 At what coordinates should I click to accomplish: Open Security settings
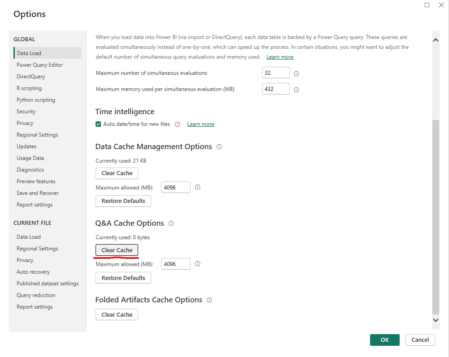(26, 112)
